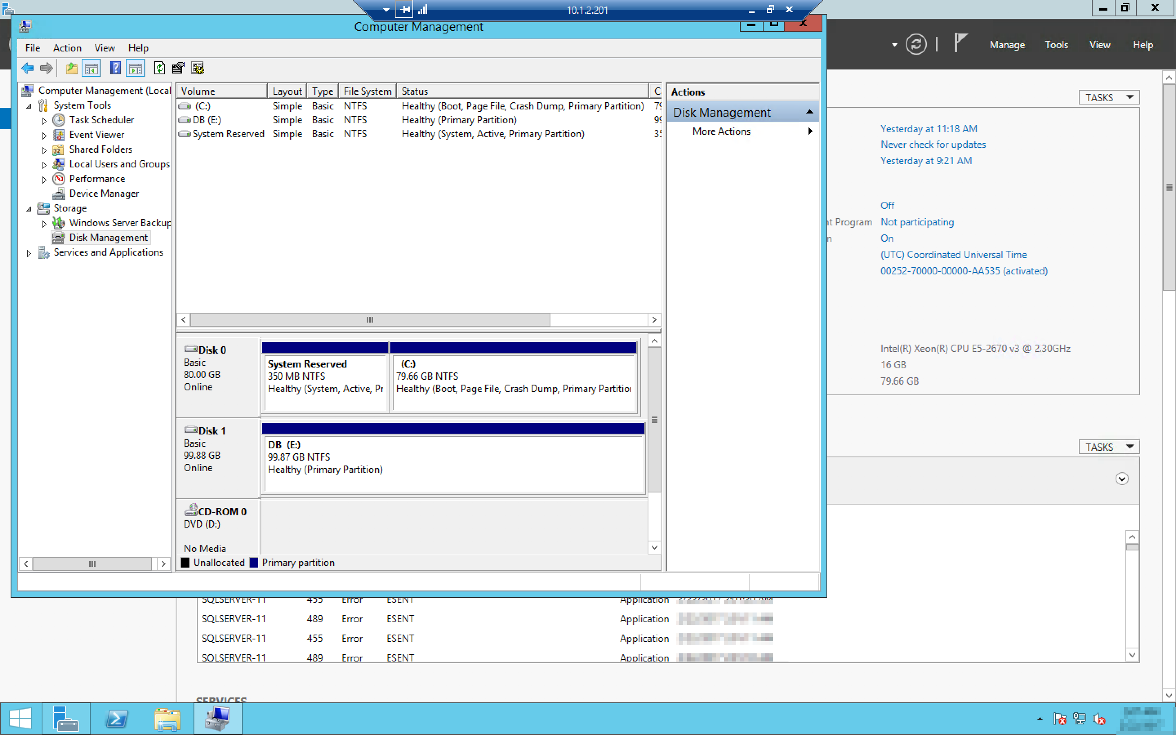1176x735 pixels.
Task: Open PowerShell from the taskbar
Action: (117, 719)
